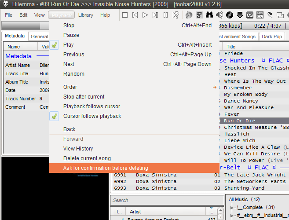Viewport: 289px width, 220px height.
Task: Open the Last.fm scrobbler icon
Action: click(250, 15)
